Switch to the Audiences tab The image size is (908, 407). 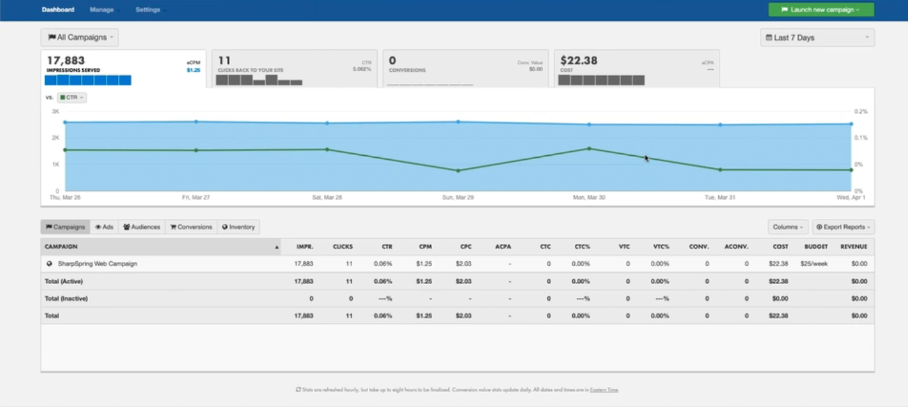point(141,227)
